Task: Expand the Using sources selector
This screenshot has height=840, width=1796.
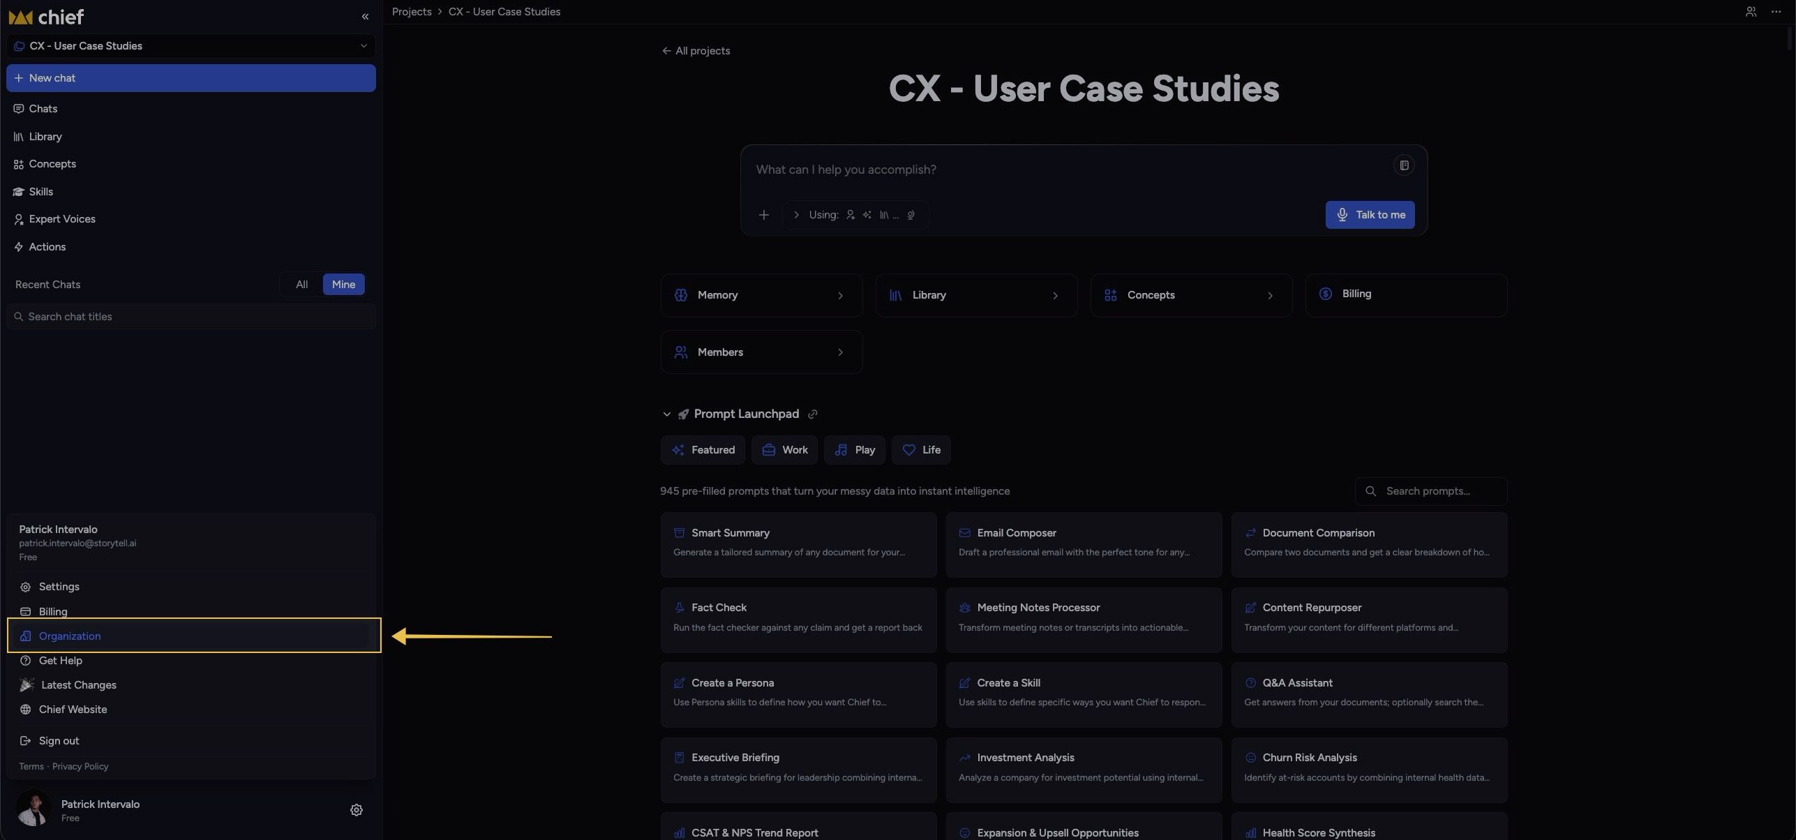Action: pos(855,215)
